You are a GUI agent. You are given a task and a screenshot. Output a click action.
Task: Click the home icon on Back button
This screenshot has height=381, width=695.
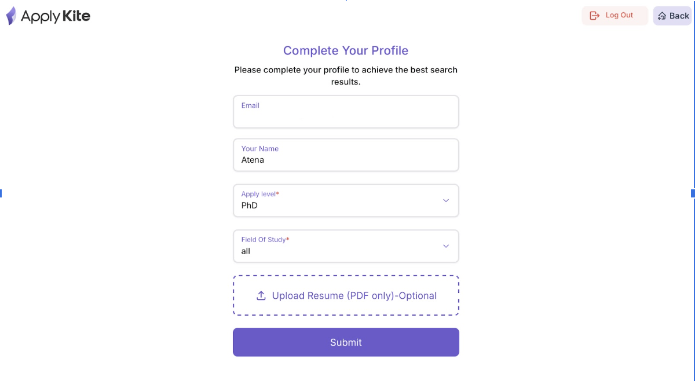(x=662, y=16)
